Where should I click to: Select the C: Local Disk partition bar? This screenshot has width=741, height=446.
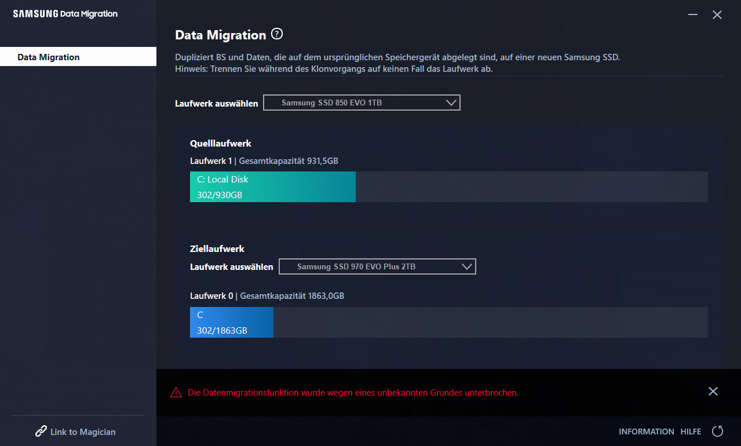273,187
